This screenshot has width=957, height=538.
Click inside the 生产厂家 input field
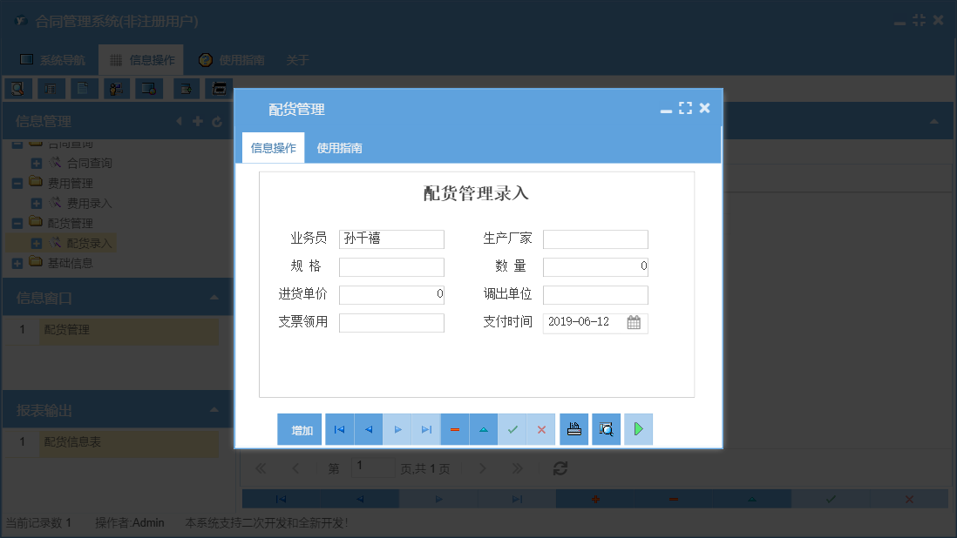[595, 239]
